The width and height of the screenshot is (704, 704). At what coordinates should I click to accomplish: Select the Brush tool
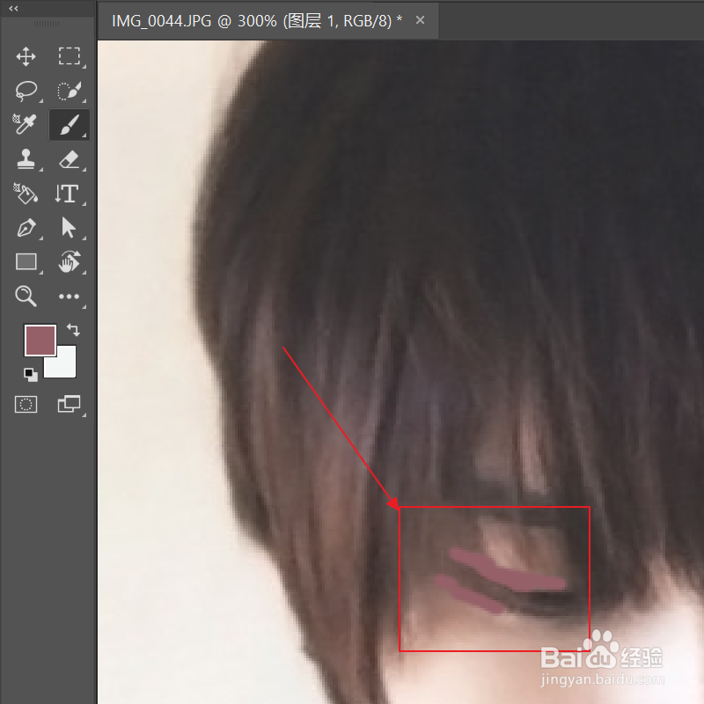tap(70, 124)
